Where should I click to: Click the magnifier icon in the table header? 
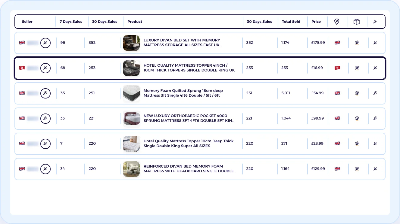(x=375, y=22)
